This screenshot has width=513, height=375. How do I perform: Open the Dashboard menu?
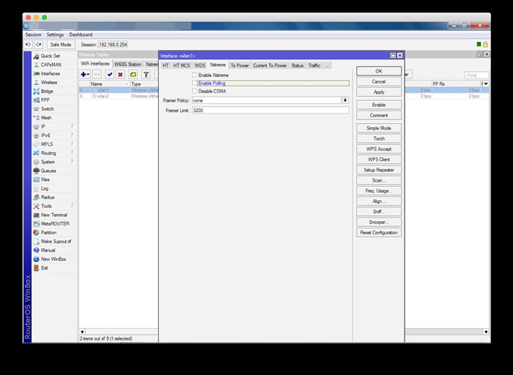tap(81, 34)
